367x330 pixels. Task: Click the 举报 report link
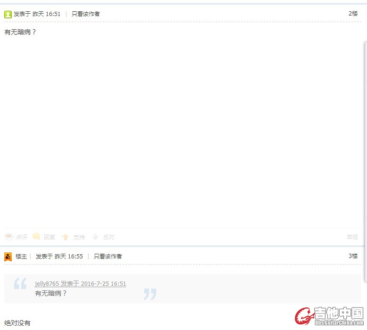tap(352, 237)
